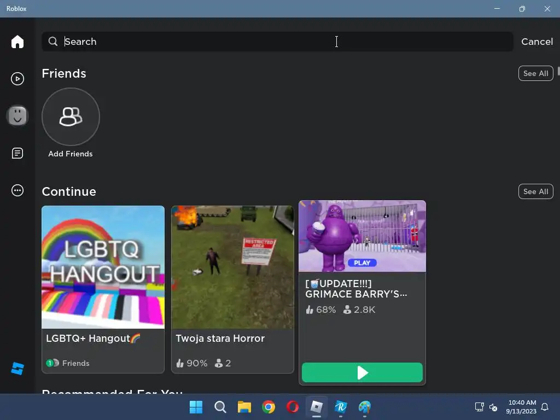Open the Discover play-circle icon in sidebar
This screenshot has width=560, height=420.
point(17,79)
